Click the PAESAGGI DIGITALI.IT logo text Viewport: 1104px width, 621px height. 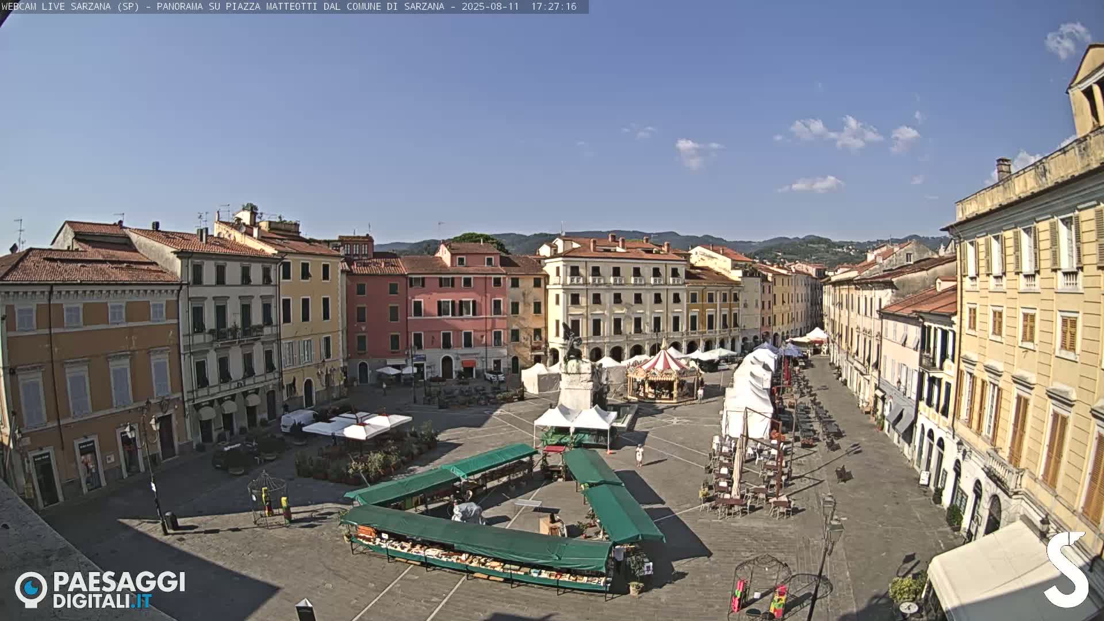(x=119, y=590)
